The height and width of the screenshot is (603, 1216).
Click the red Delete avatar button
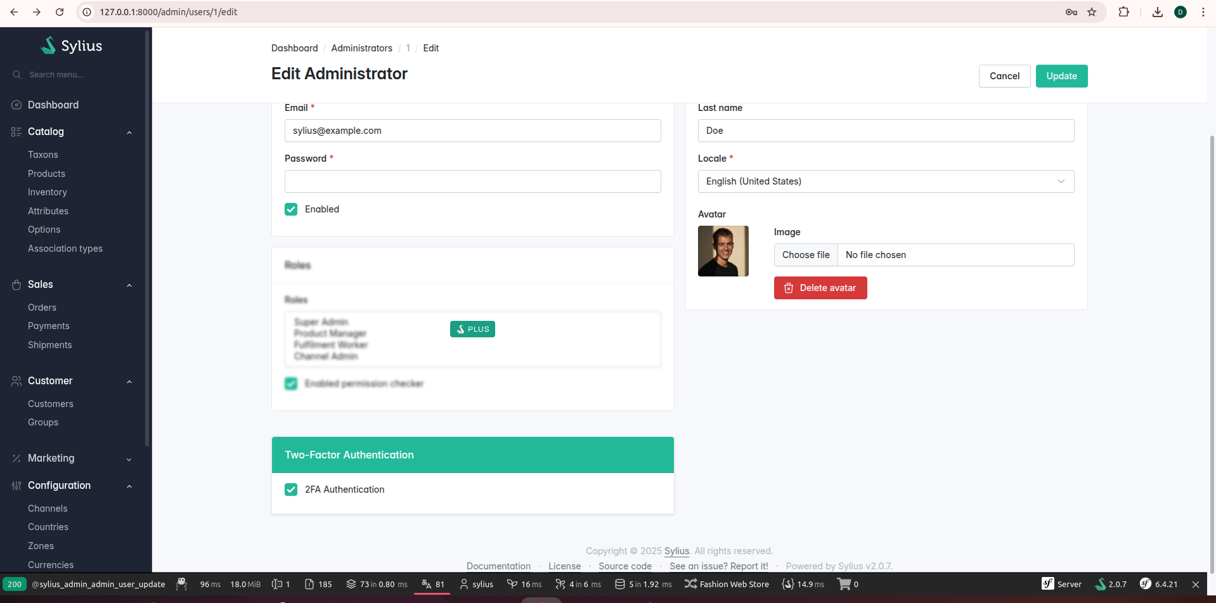tap(820, 288)
